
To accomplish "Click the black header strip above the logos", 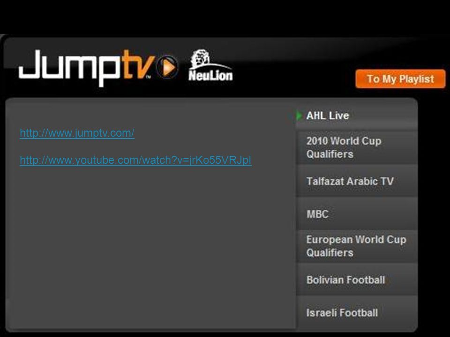I will click(x=225, y=17).
